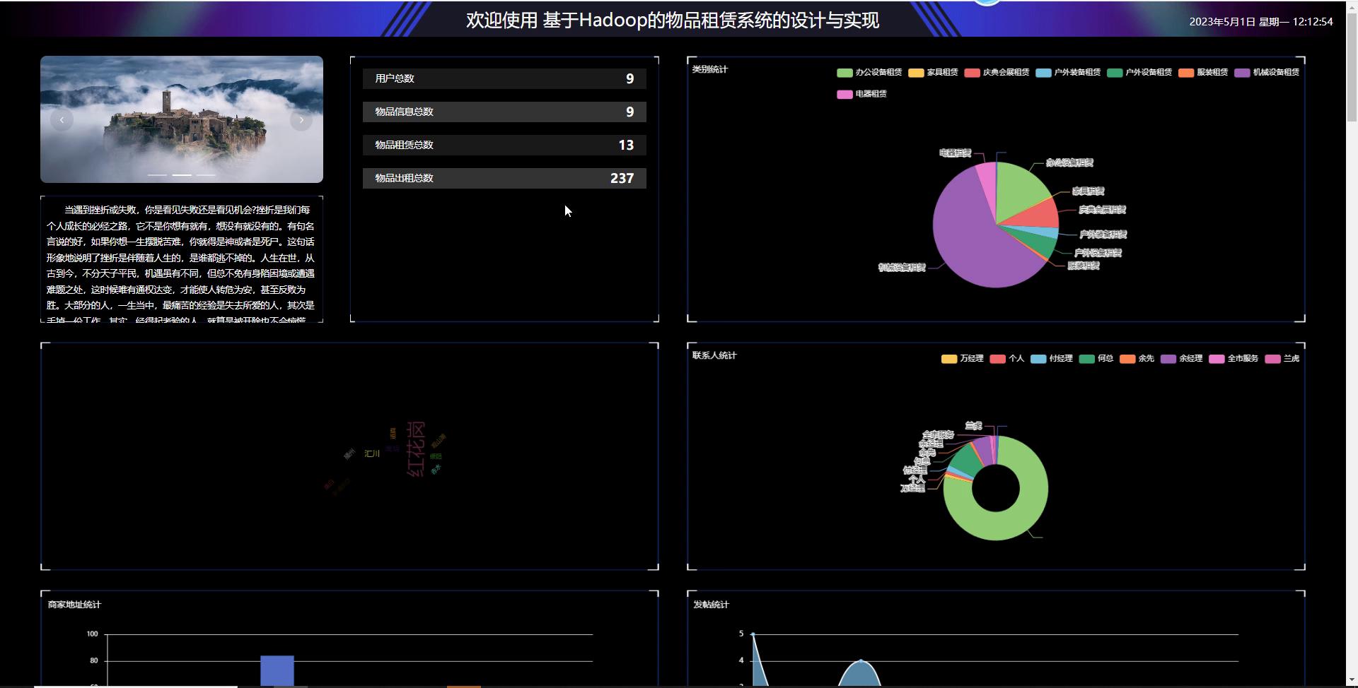Toggle 机械设备租赁 legend item
1358x688 pixels.
coord(1267,73)
